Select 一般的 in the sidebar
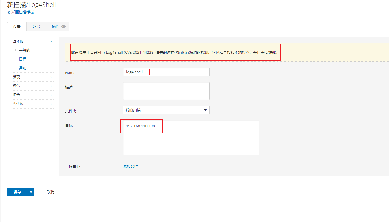Screen dimensions: 389x222 point(24,50)
